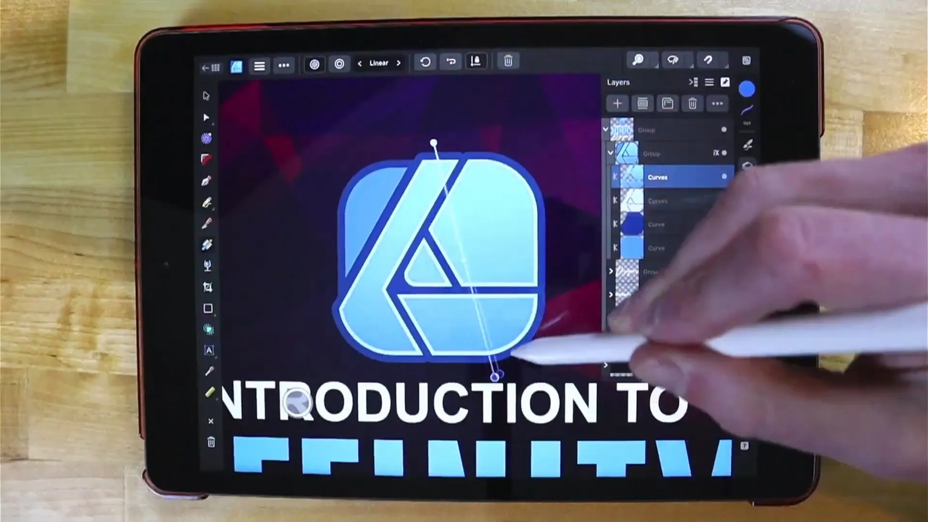
Task: Select the Move tool
Action: (206, 96)
